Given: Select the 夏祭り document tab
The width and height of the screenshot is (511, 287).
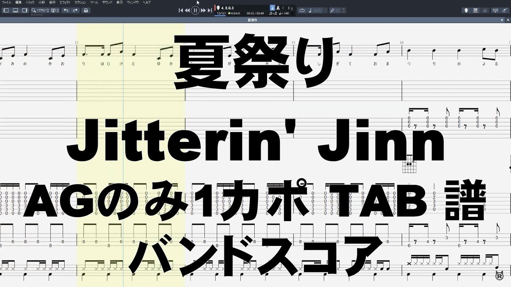Looking at the screenshot, I should pyautogui.click(x=252, y=20).
